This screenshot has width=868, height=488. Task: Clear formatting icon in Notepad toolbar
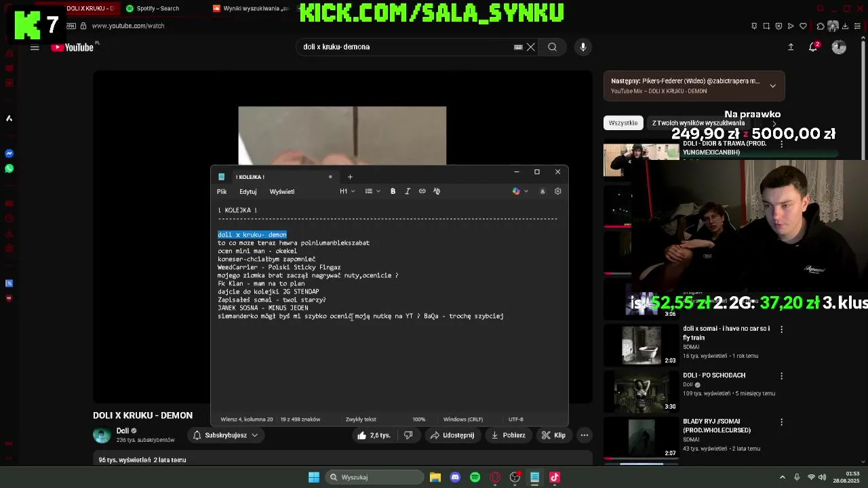click(x=437, y=191)
